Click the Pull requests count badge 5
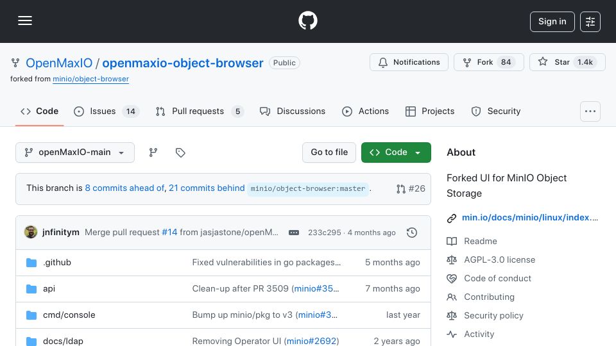This screenshot has width=616, height=346. 237,111
